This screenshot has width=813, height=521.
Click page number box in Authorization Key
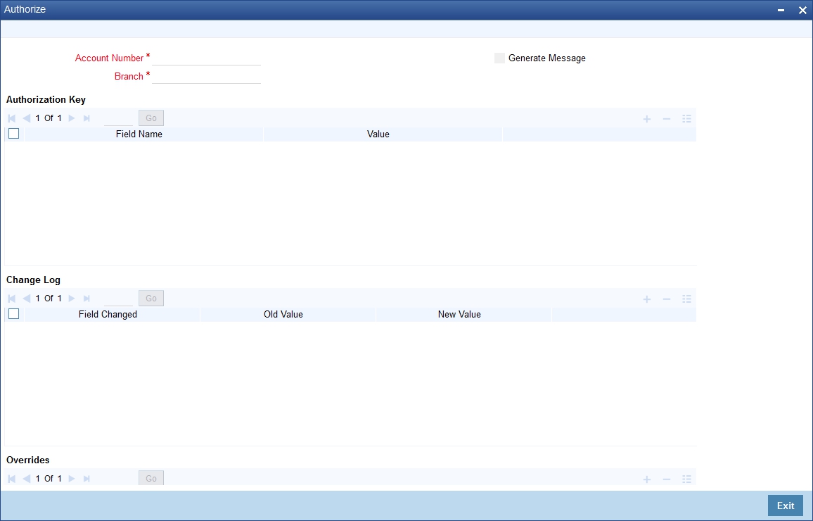pyautogui.click(x=118, y=118)
